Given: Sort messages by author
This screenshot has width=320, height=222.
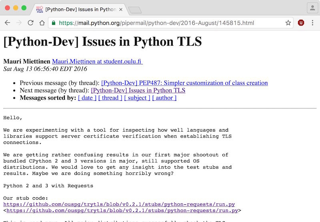Looking at the screenshot, I should tap(164, 98).
